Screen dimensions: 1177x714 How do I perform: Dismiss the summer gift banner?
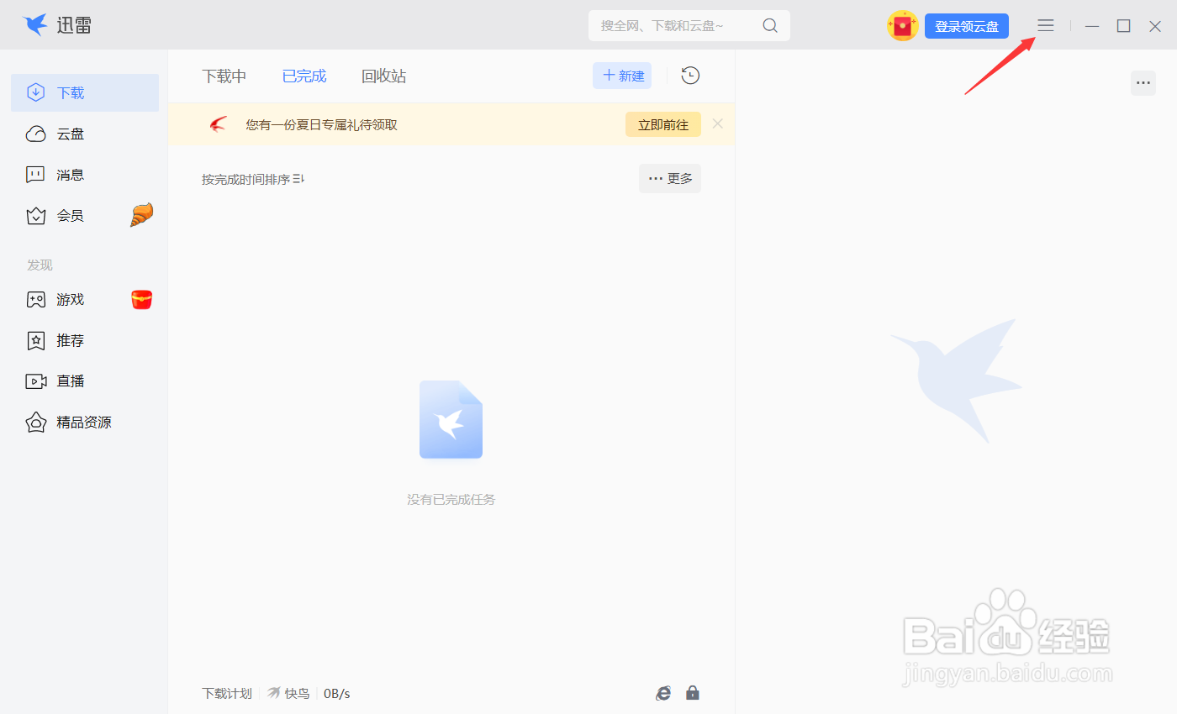(x=717, y=123)
